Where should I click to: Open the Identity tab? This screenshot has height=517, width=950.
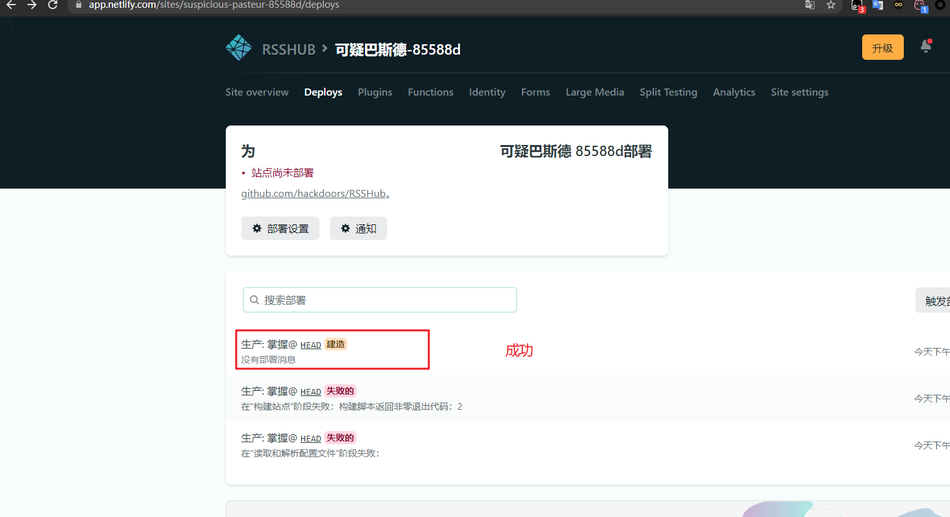pos(487,92)
